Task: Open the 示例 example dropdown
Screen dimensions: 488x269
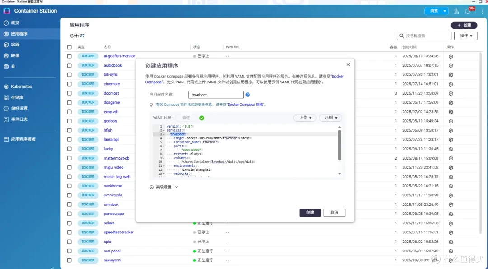Action: pos(330,118)
